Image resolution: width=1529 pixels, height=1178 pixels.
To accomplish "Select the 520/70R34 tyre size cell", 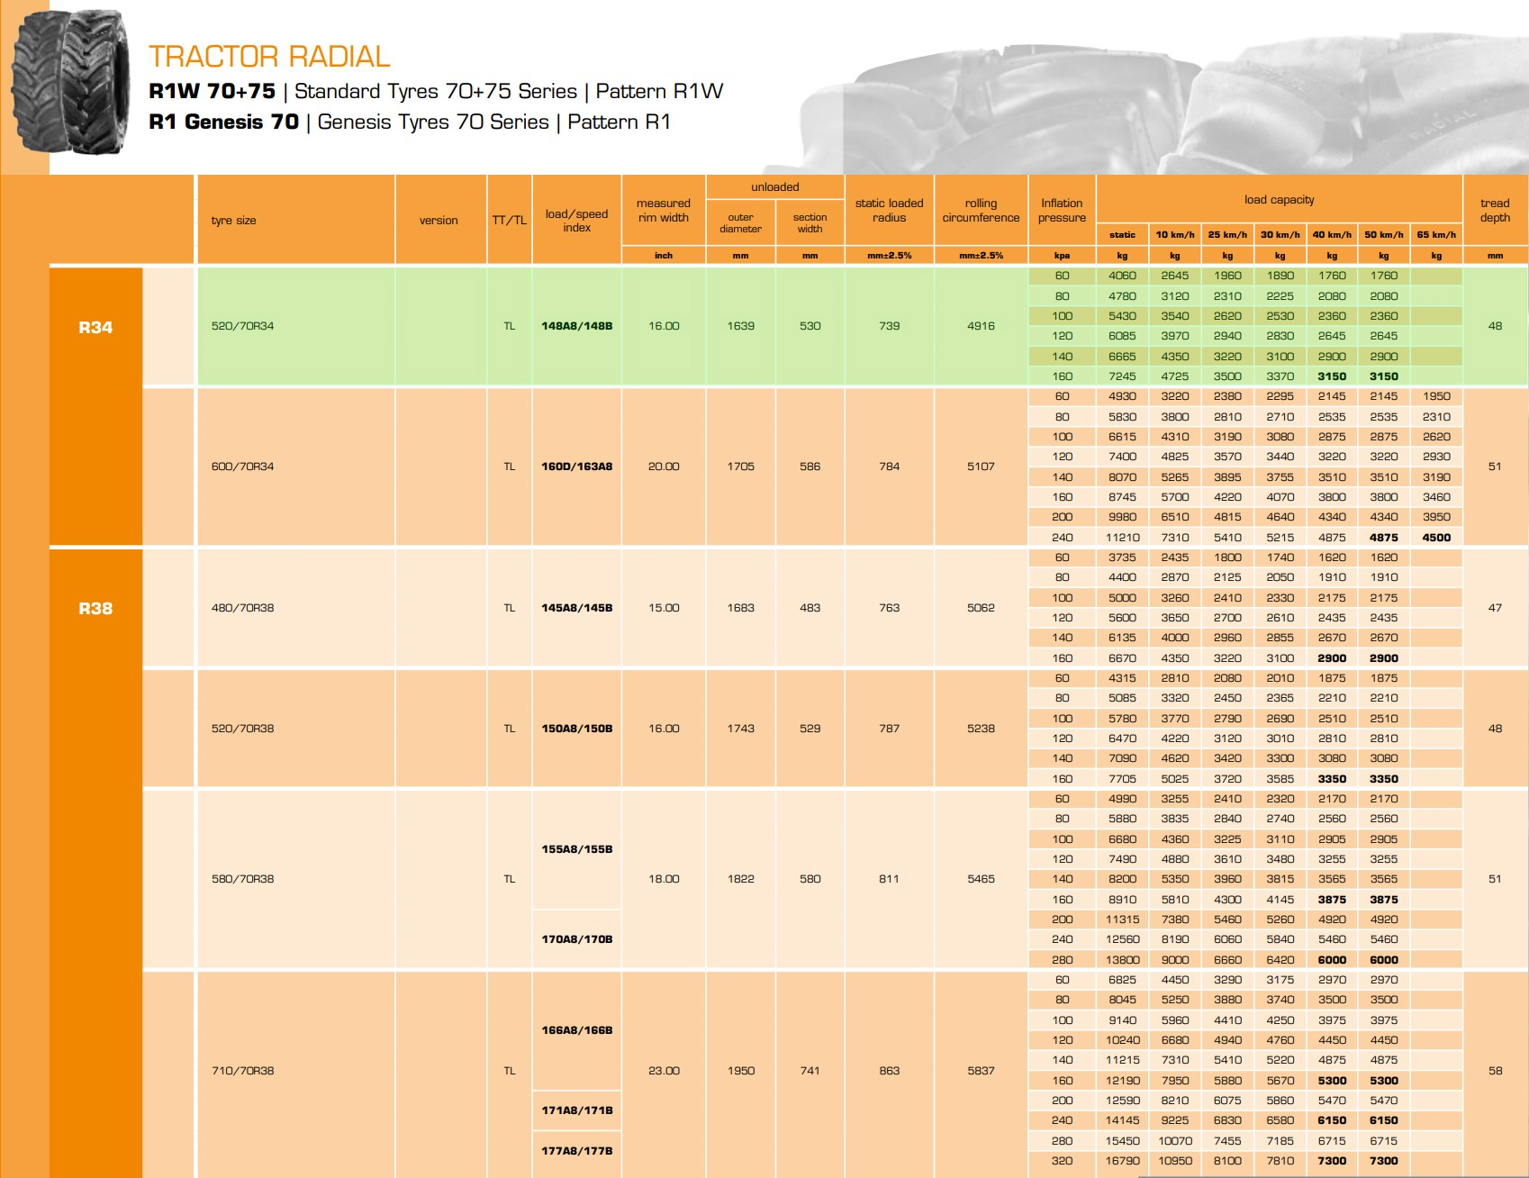I will (x=242, y=326).
